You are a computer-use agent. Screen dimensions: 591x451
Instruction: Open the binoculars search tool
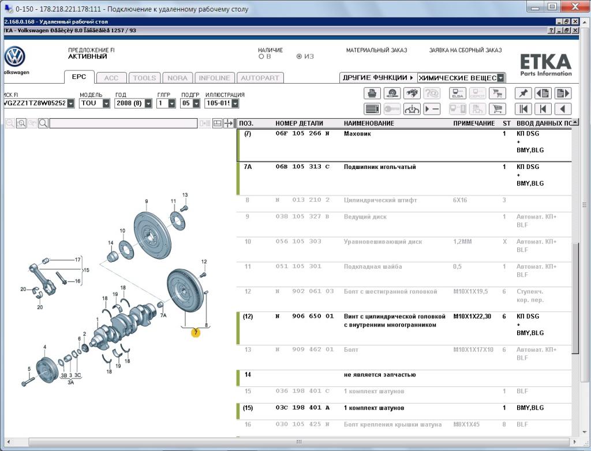click(x=412, y=93)
